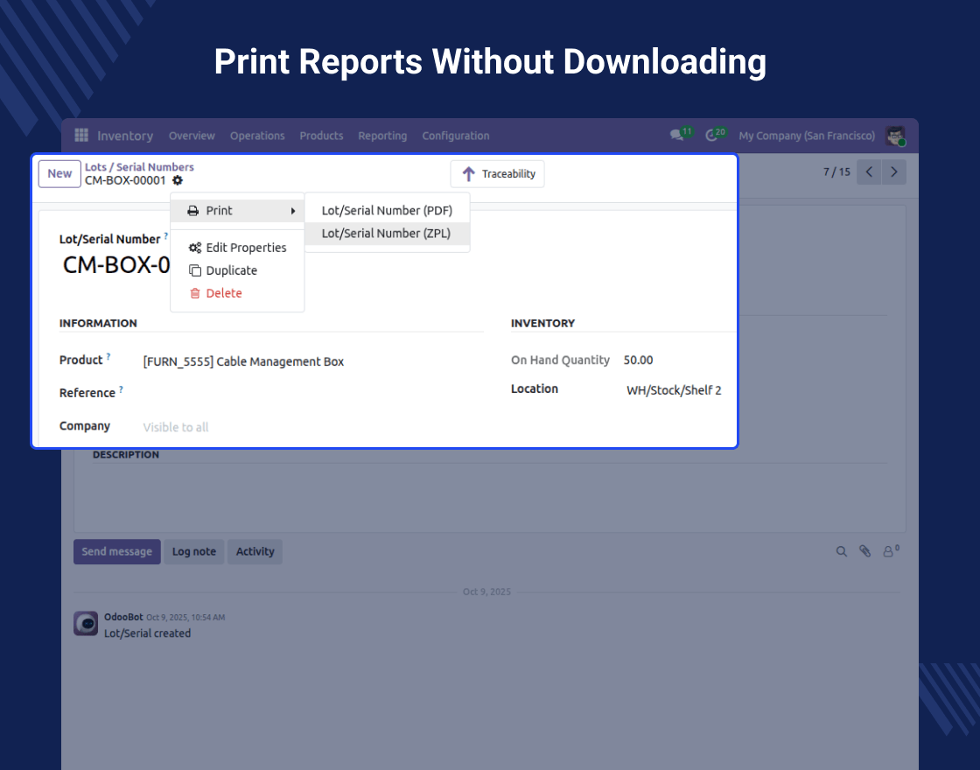Screen dimensions: 980x770
Task: Click the 'Lot/Serial created' message
Action: [x=148, y=633]
